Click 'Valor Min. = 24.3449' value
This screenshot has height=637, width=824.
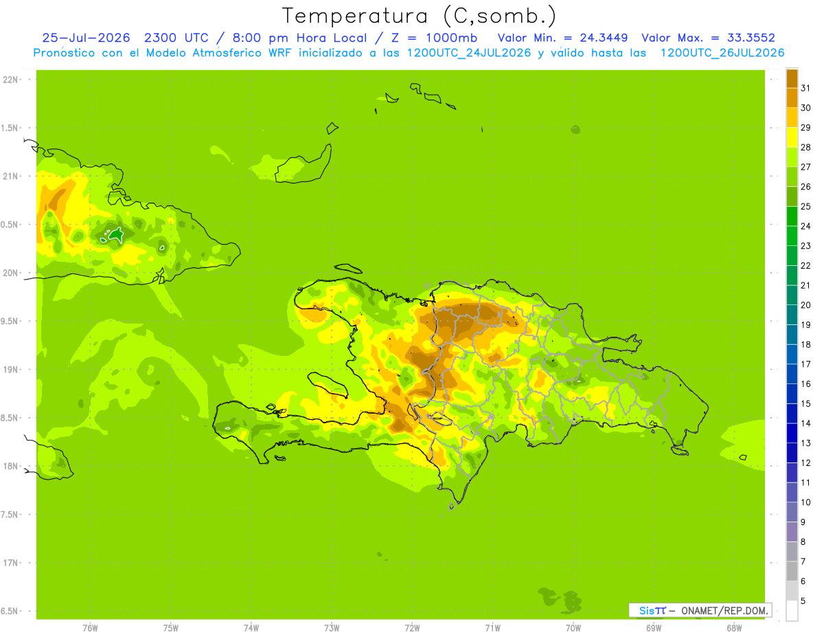pyautogui.click(x=563, y=38)
